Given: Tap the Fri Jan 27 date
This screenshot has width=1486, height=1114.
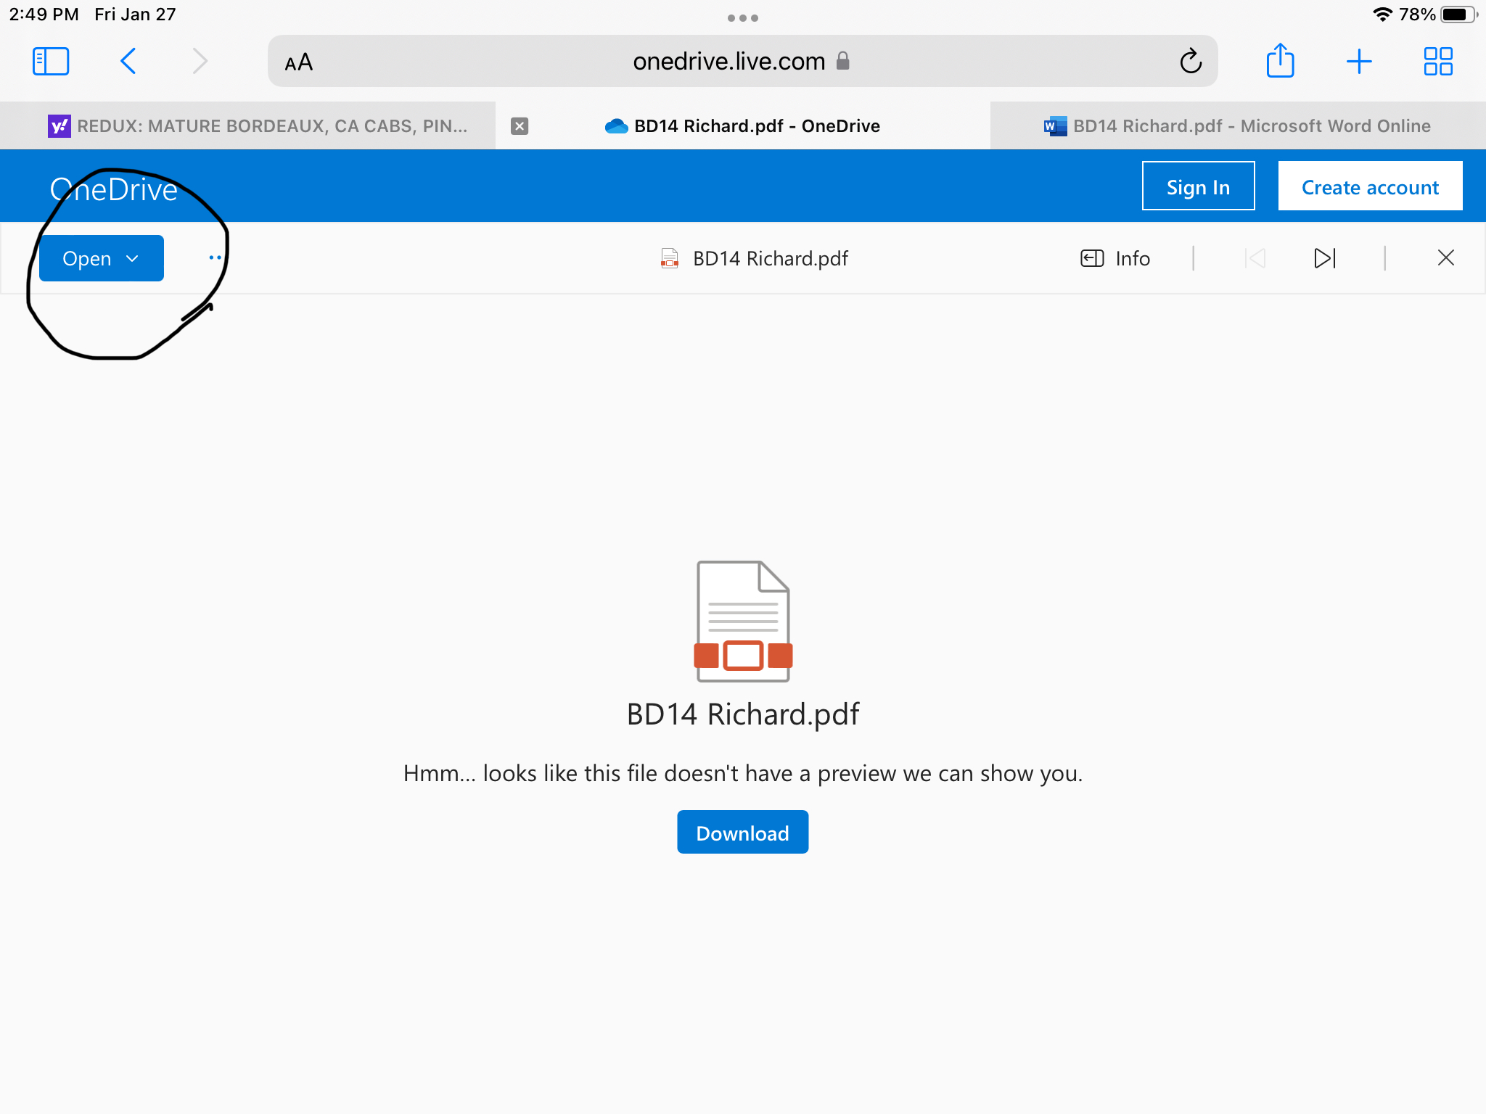Looking at the screenshot, I should point(135,15).
